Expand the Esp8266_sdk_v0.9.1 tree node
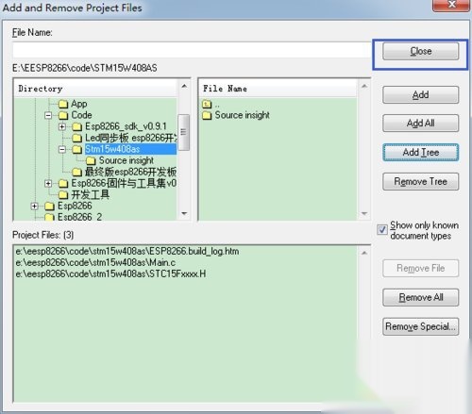Image resolution: width=472 pixels, height=414 pixels. tap(62, 126)
